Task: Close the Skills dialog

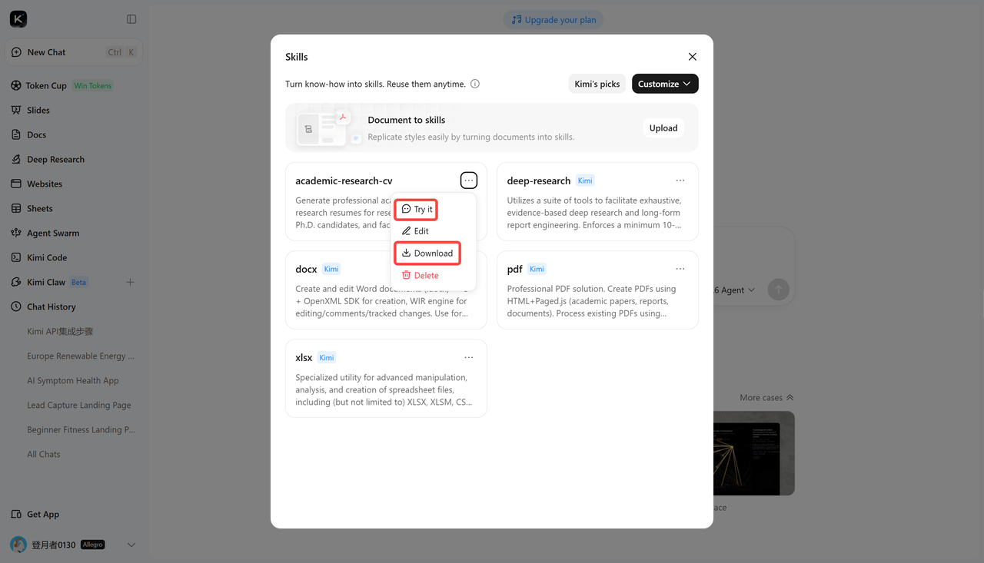Action: pyautogui.click(x=693, y=57)
